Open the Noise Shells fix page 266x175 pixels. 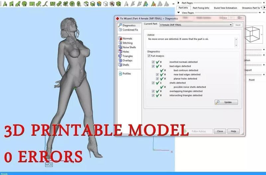pos(127,47)
